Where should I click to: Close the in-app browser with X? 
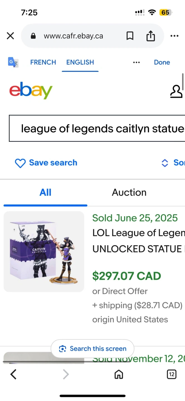click(10, 36)
